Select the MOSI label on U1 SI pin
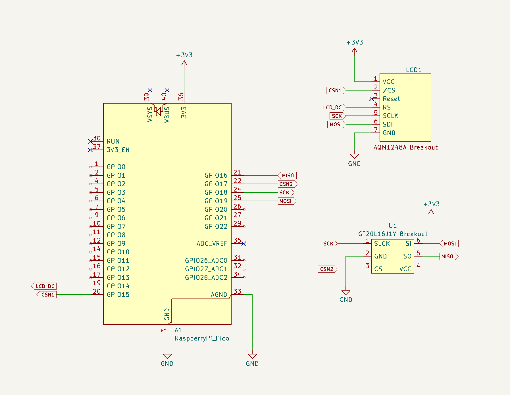Screen dimensions: 510x395 coord(449,243)
